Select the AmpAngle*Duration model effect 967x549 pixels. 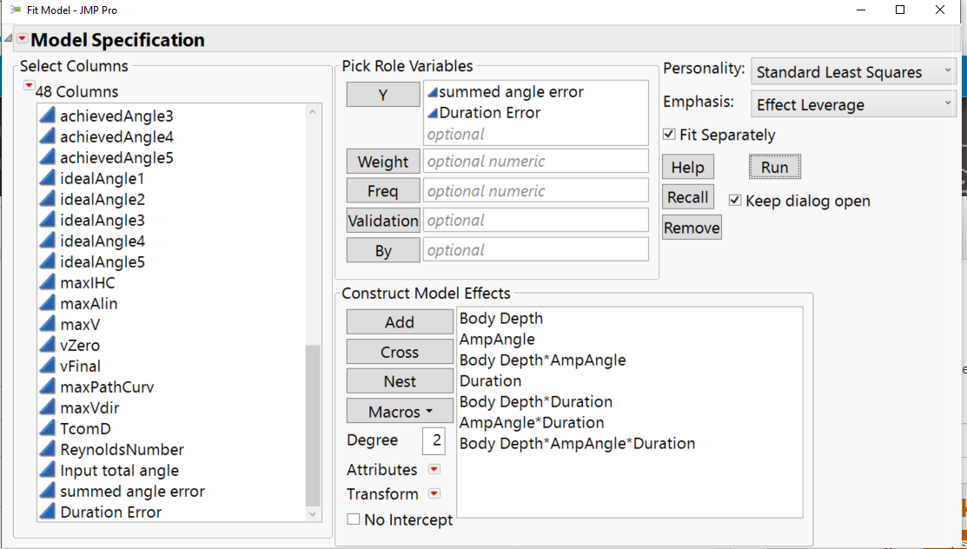tap(531, 422)
